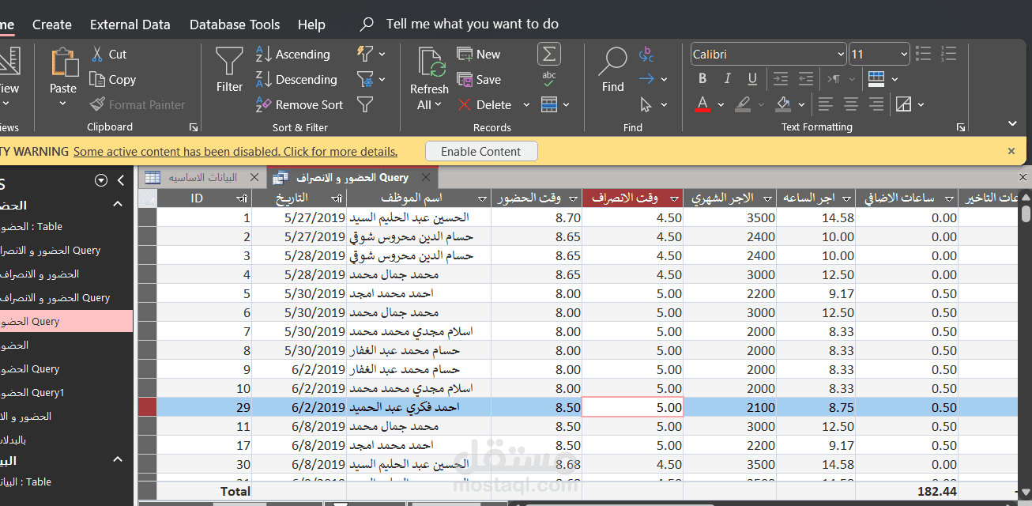This screenshot has width=1032, height=506.
Task: Open the Clipboard group dialog launcher
Action: click(194, 127)
